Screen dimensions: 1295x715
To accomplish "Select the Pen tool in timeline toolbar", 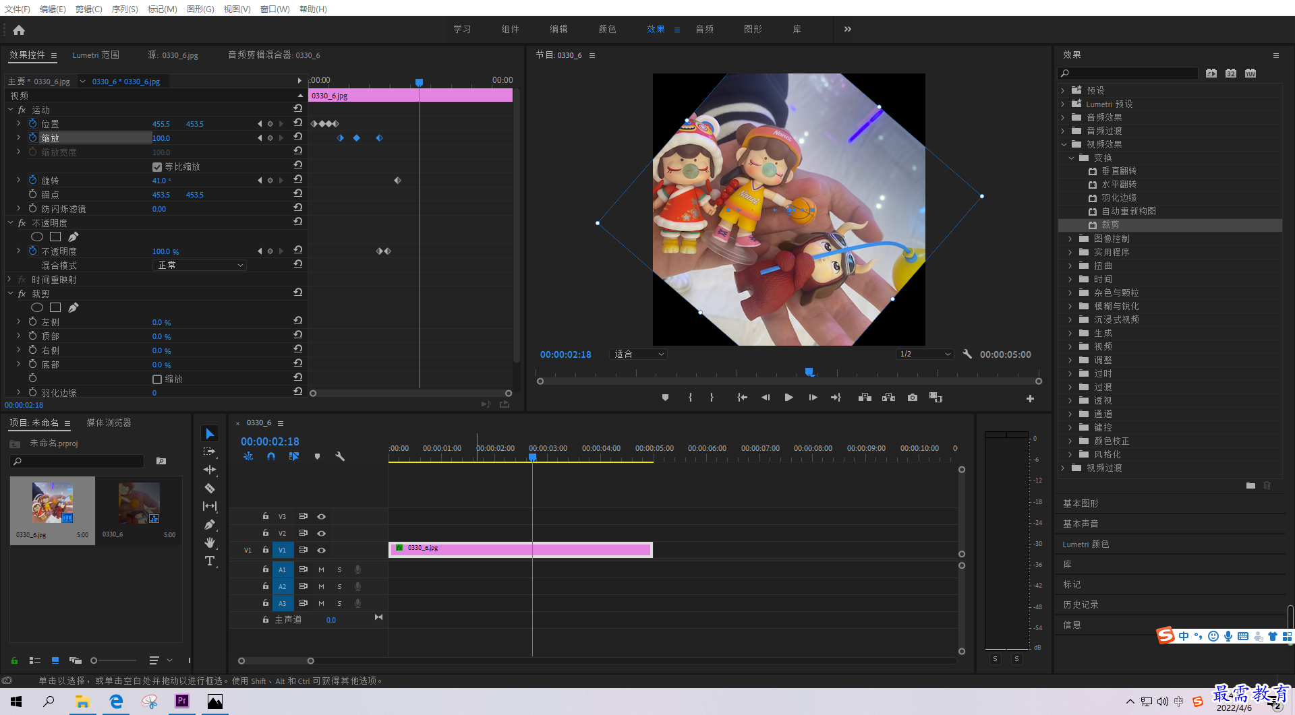I will tap(210, 524).
